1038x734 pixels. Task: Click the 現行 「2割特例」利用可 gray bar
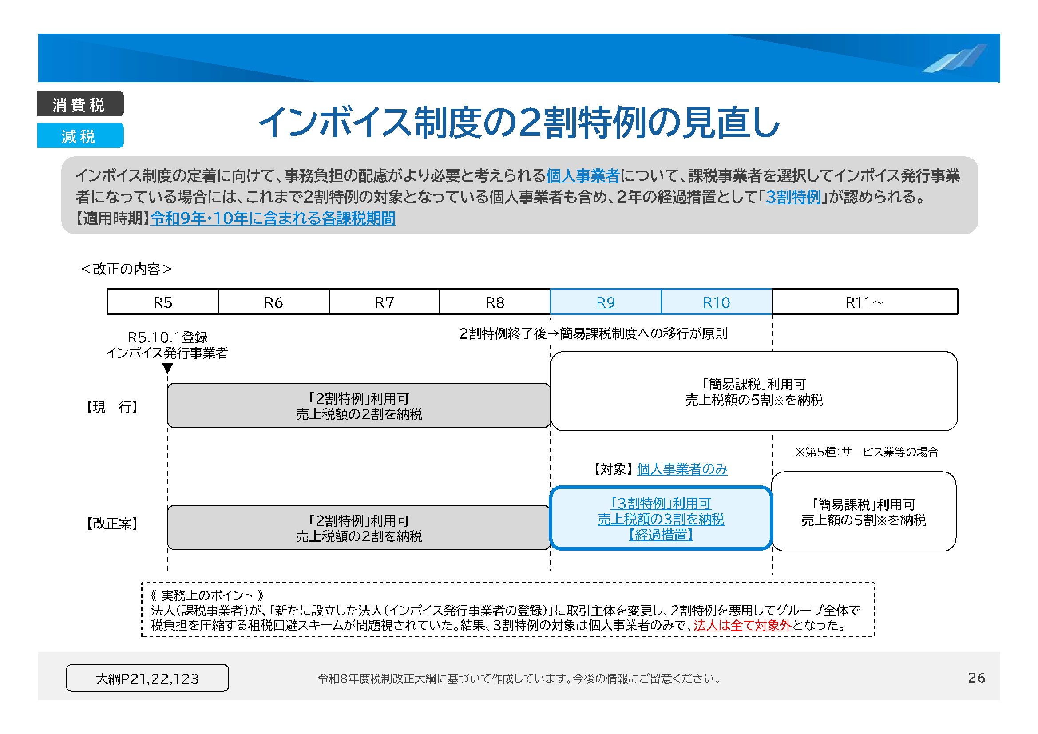359,406
